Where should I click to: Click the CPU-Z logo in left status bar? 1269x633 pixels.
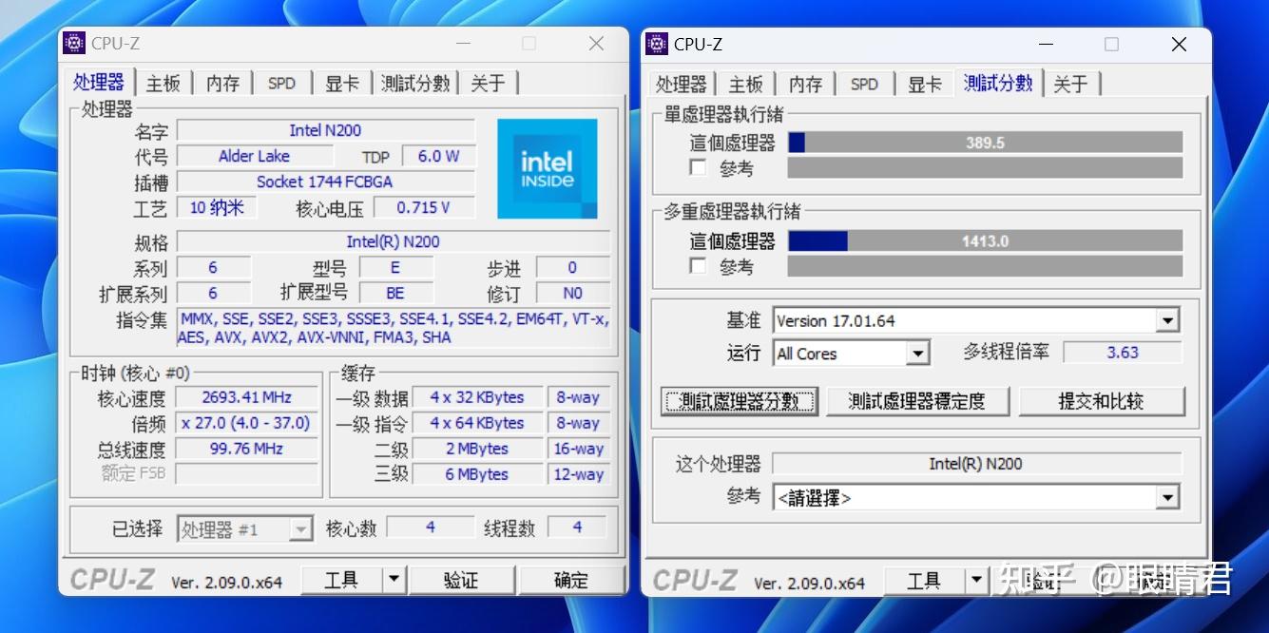click(111, 578)
